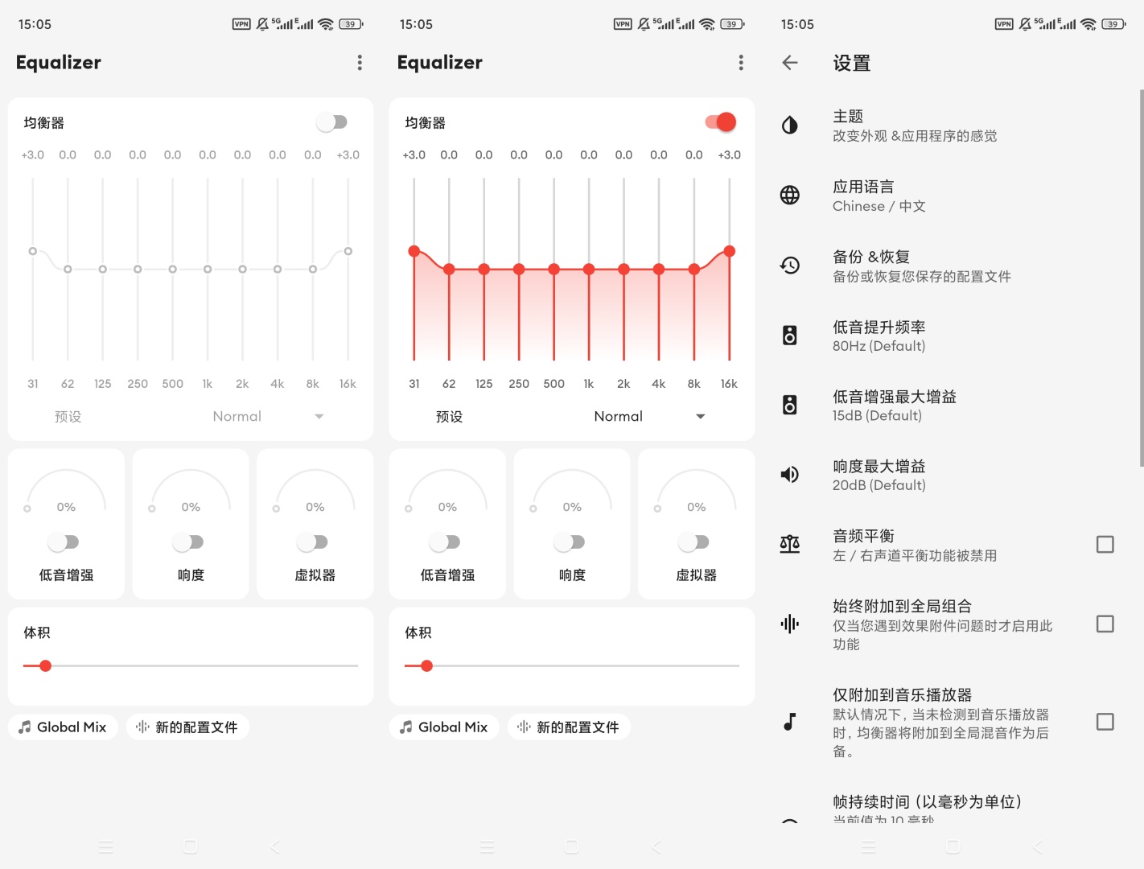Select the Global Mix chip

point(63,727)
